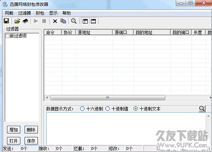Click the chip process toolbar icon

(25, 21)
